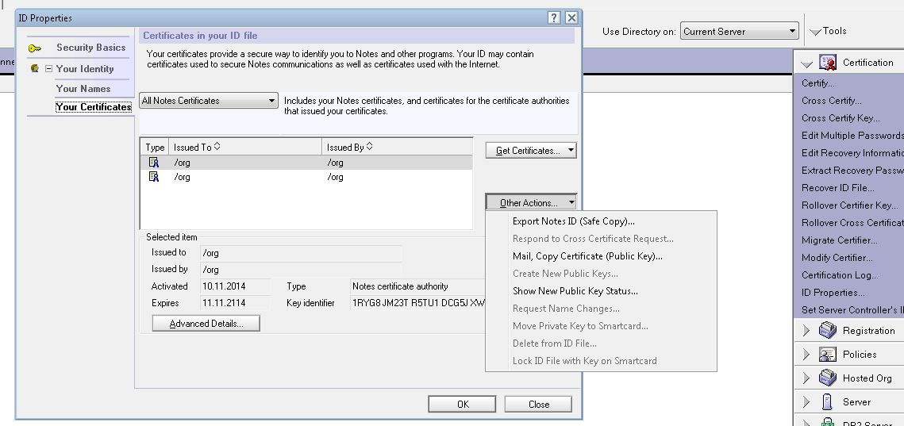Choose Mail, Copy Certificate (Public Key) item
This screenshot has height=426, width=904.
click(x=587, y=256)
